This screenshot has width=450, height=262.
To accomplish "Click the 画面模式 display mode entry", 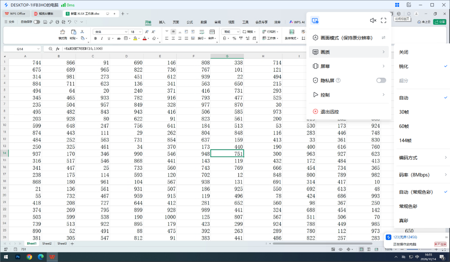I will pos(349,38).
